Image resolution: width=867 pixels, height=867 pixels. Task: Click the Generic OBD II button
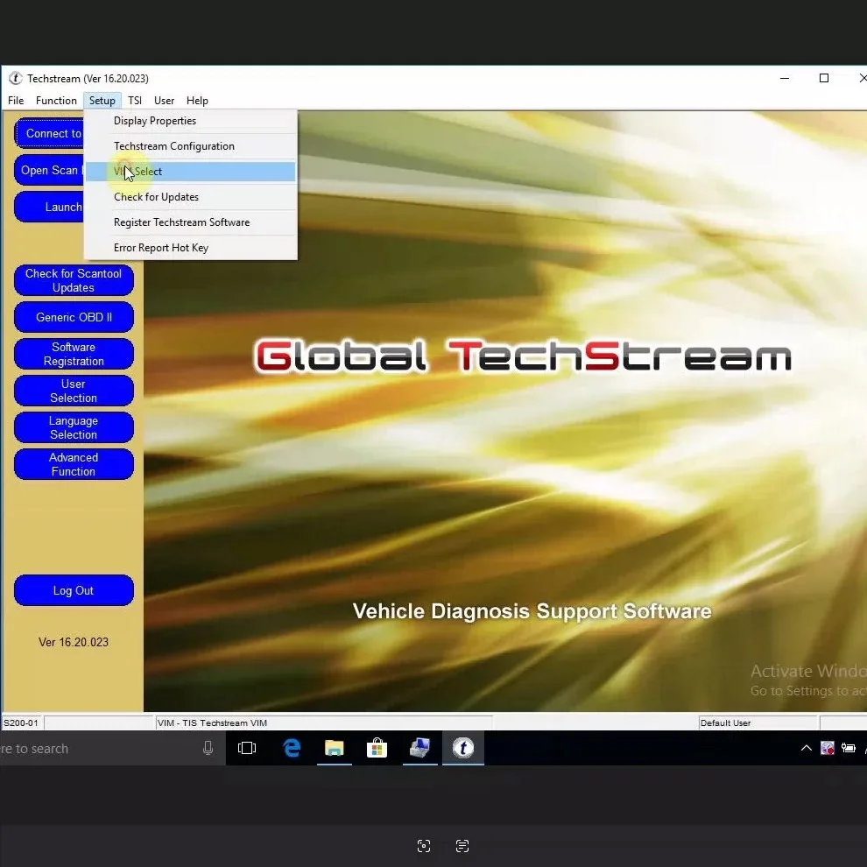tap(74, 317)
